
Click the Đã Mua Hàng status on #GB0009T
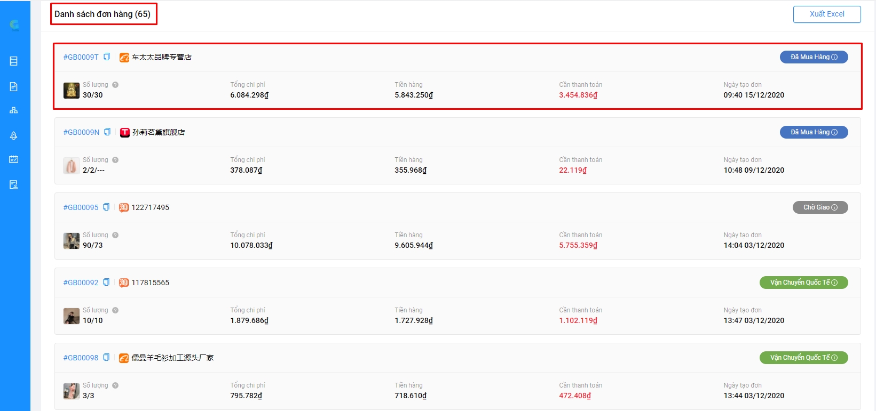click(814, 57)
